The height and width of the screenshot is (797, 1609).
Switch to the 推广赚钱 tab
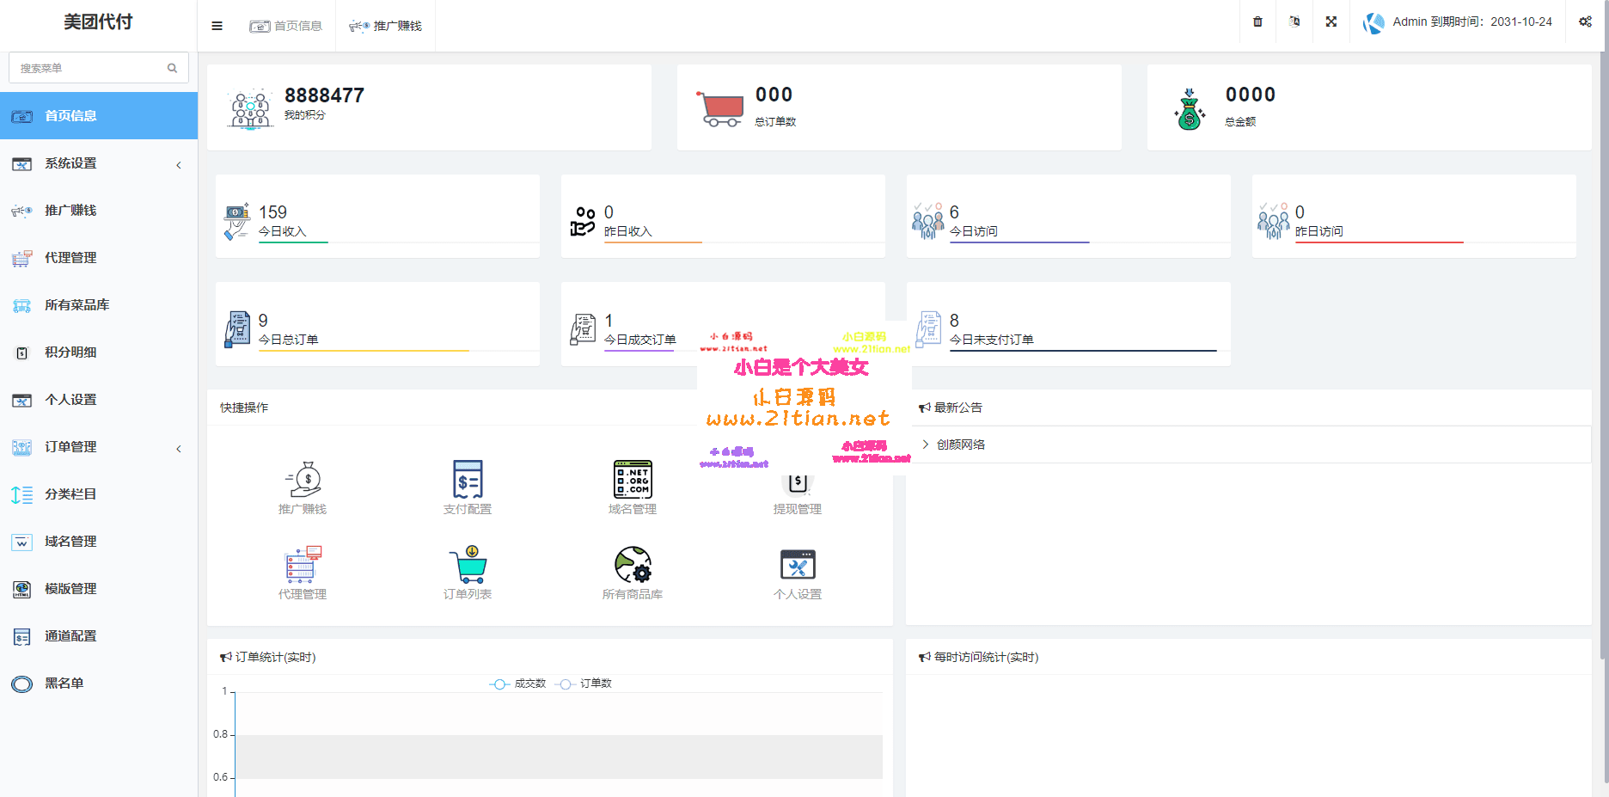[x=386, y=26]
